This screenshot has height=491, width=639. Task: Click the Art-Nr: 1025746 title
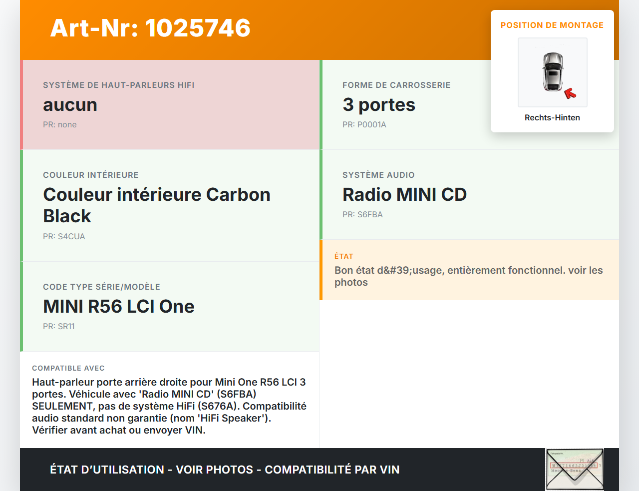(x=150, y=28)
